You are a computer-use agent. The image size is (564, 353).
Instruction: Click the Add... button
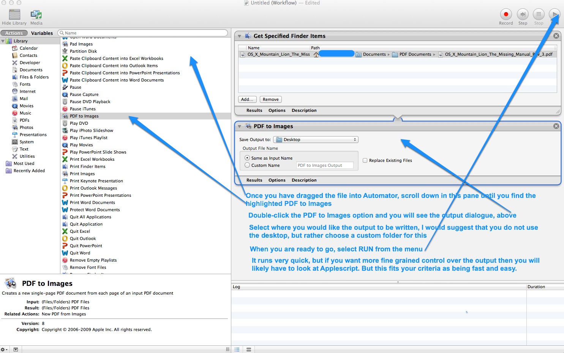point(247,99)
